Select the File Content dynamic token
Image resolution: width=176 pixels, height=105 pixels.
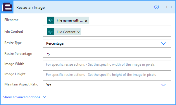(66, 32)
